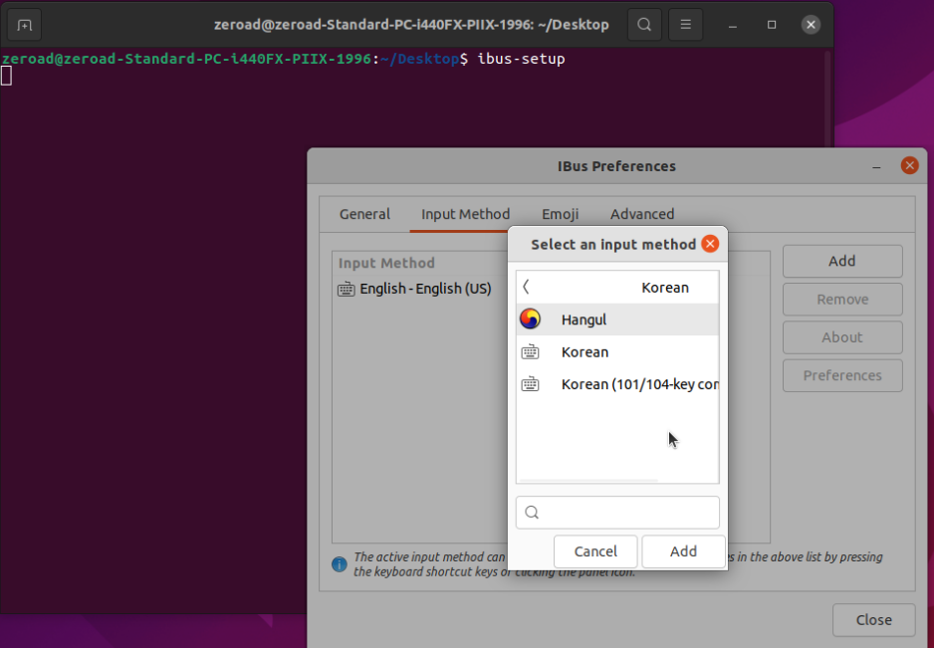Switch to the Input Method tab
The height and width of the screenshot is (648, 934).
pyautogui.click(x=465, y=214)
